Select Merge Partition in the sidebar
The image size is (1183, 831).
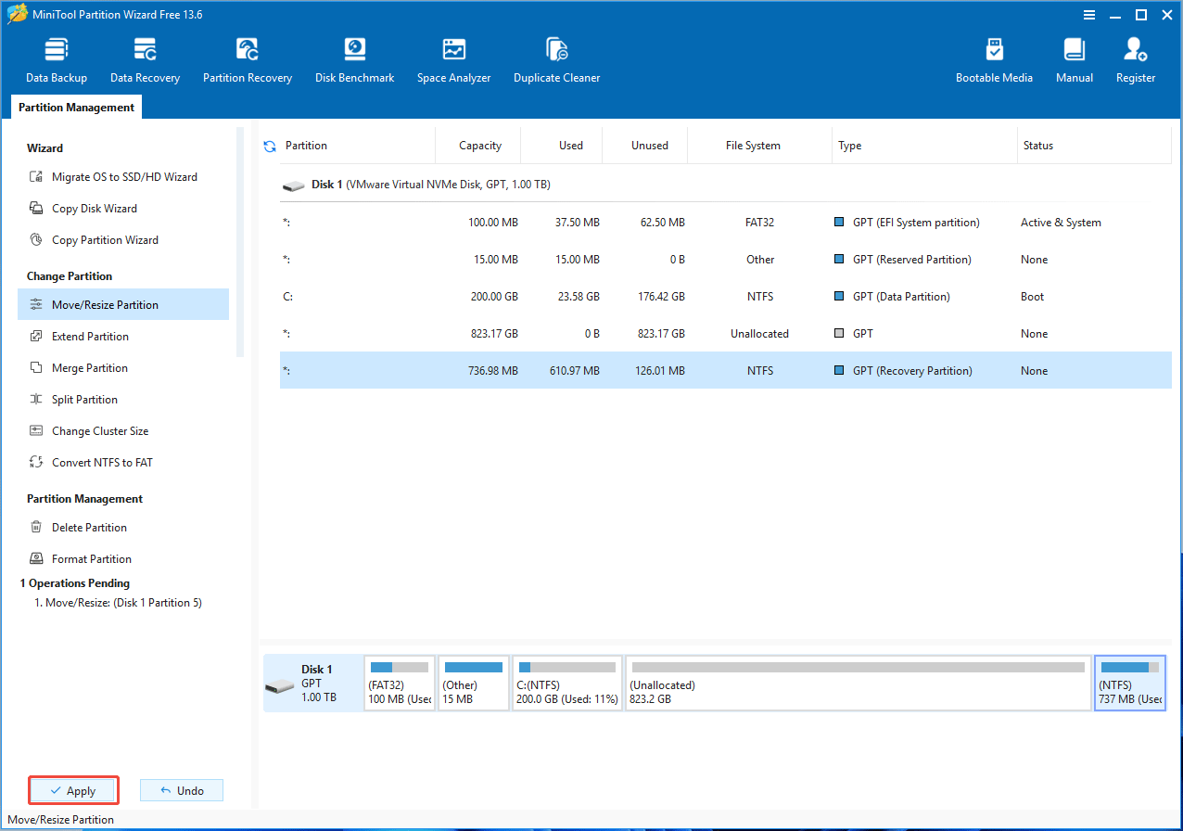[90, 367]
